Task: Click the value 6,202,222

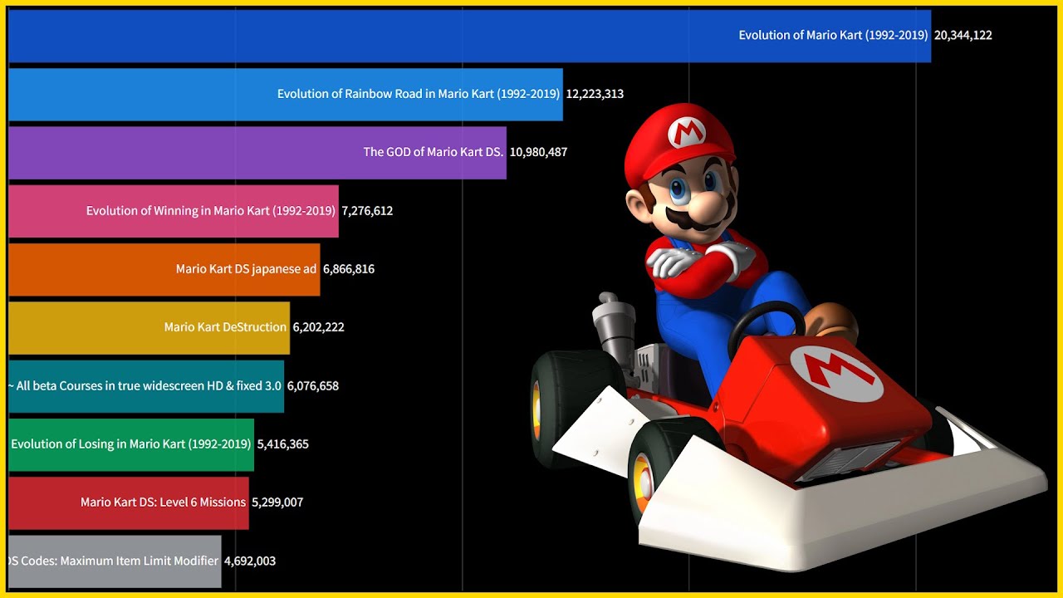Action: pyautogui.click(x=318, y=327)
